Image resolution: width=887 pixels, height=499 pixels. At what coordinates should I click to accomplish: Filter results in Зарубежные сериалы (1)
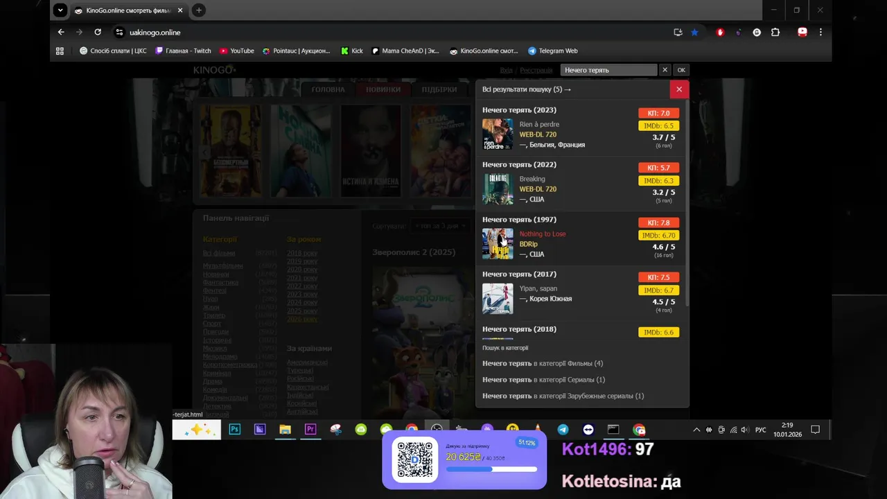point(563,396)
